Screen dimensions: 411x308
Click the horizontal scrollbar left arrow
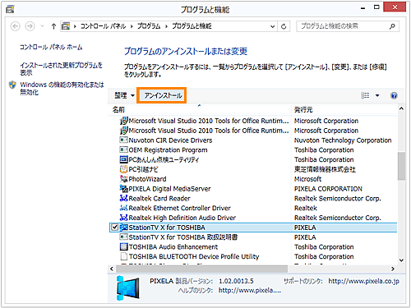pyautogui.click(x=112, y=269)
